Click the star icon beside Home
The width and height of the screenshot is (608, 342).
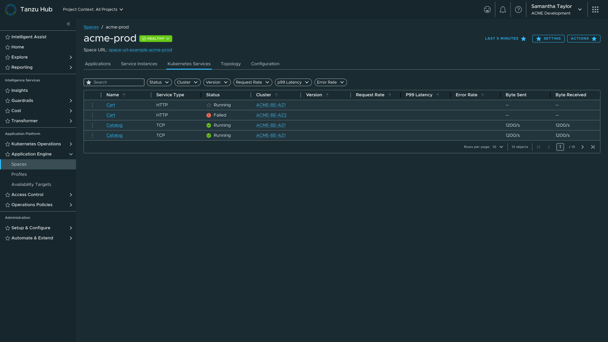pos(8,47)
